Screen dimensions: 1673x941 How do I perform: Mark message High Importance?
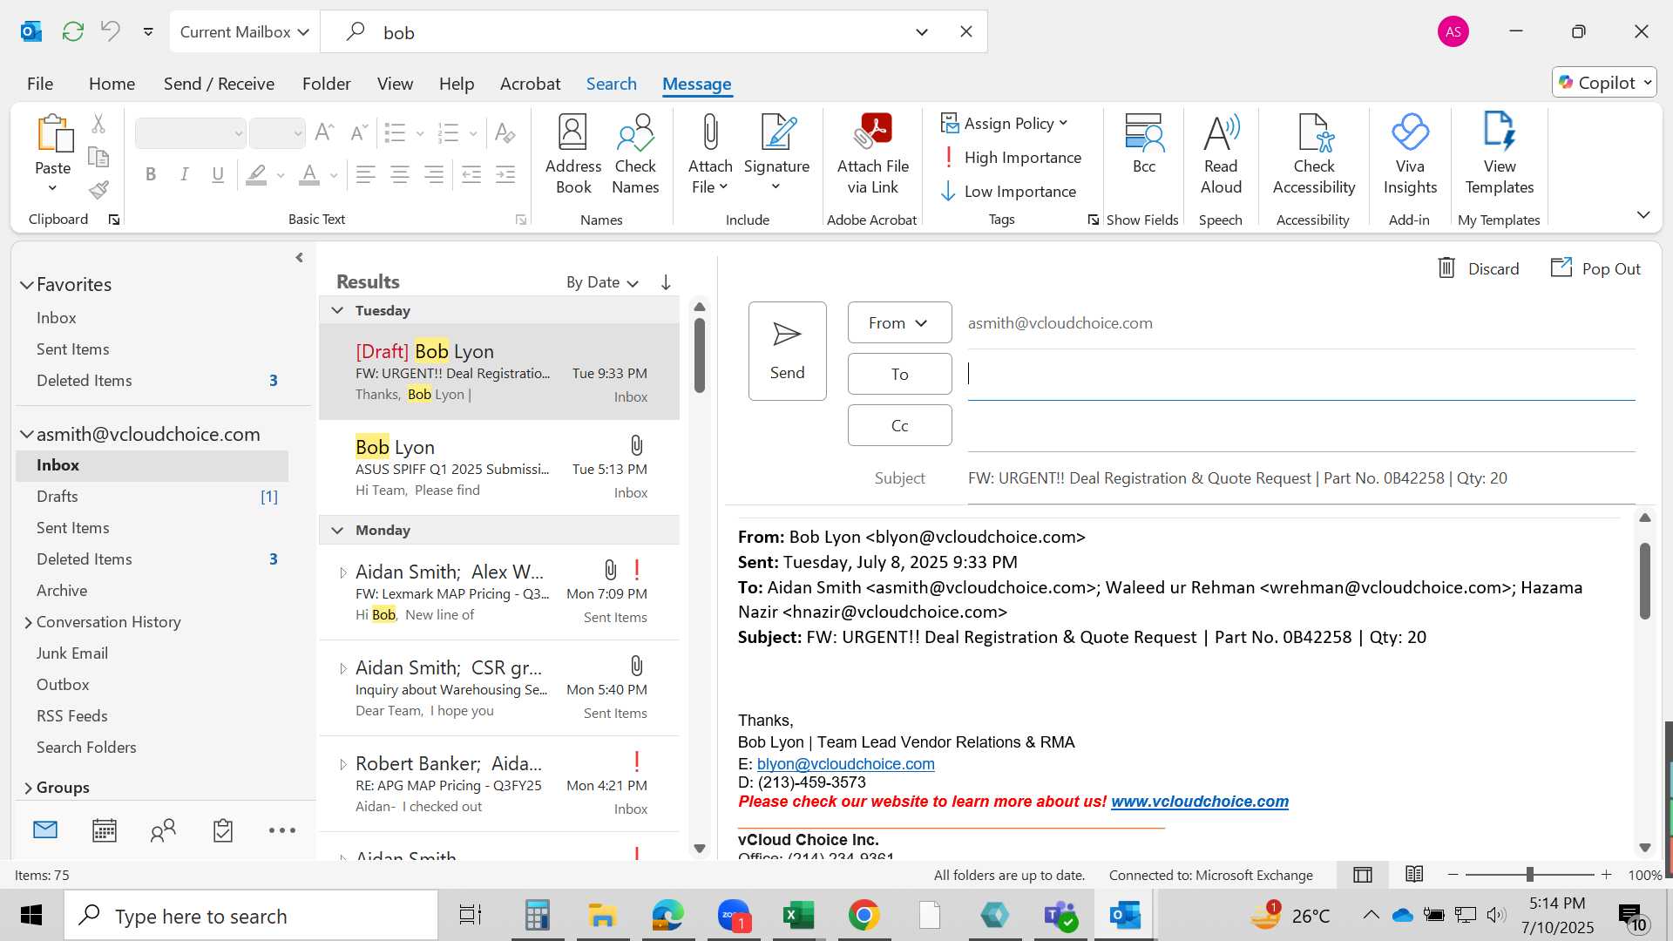point(1011,158)
